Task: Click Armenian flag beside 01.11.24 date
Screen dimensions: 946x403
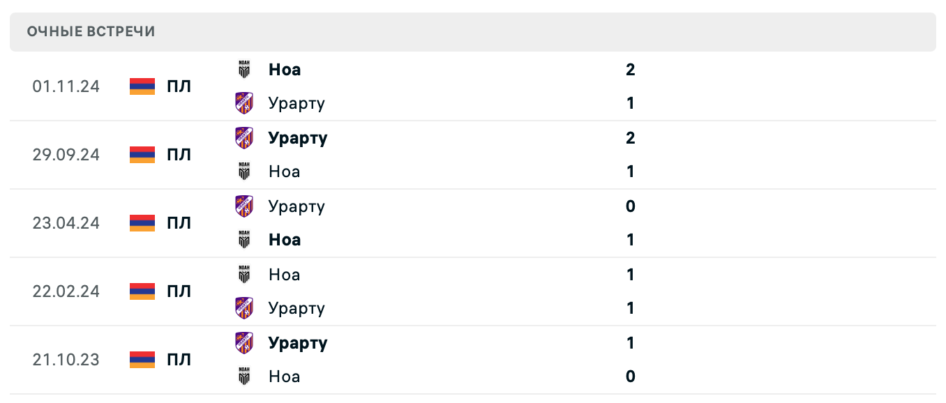Action: (142, 86)
